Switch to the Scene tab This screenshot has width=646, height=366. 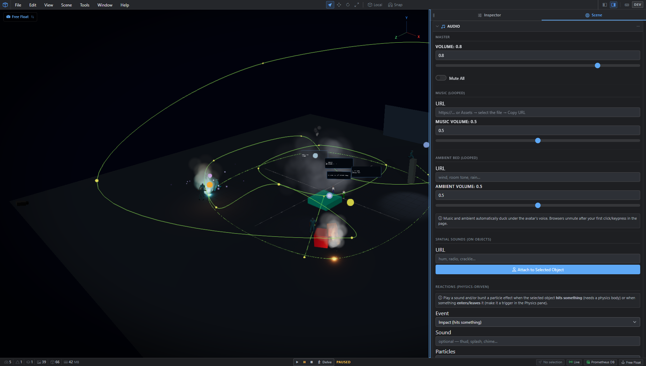[593, 15]
